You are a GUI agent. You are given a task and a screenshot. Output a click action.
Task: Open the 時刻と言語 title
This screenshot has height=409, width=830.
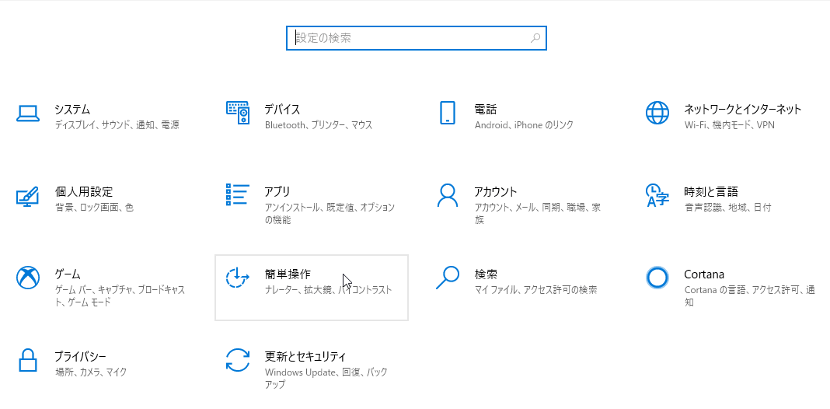[x=711, y=192]
